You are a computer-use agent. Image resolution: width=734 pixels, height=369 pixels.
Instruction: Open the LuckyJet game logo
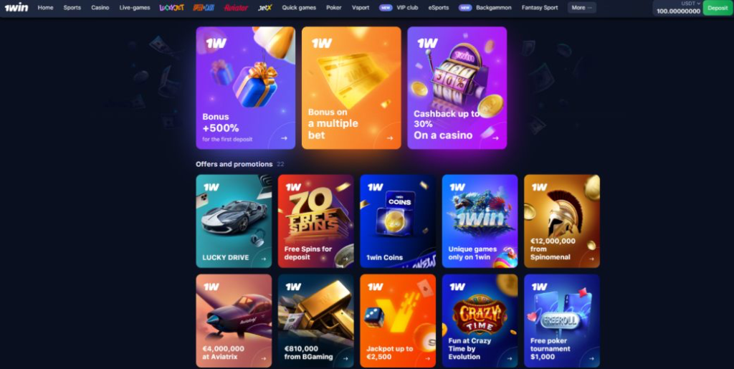[171, 7]
